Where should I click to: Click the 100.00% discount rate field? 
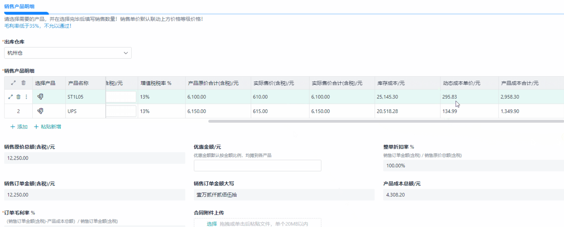click(x=473, y=166)
